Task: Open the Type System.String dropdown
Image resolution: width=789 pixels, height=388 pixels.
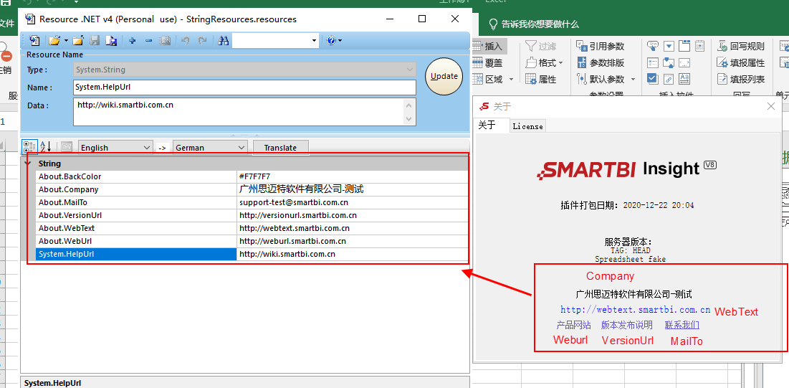Action: [x=244, y=70]
